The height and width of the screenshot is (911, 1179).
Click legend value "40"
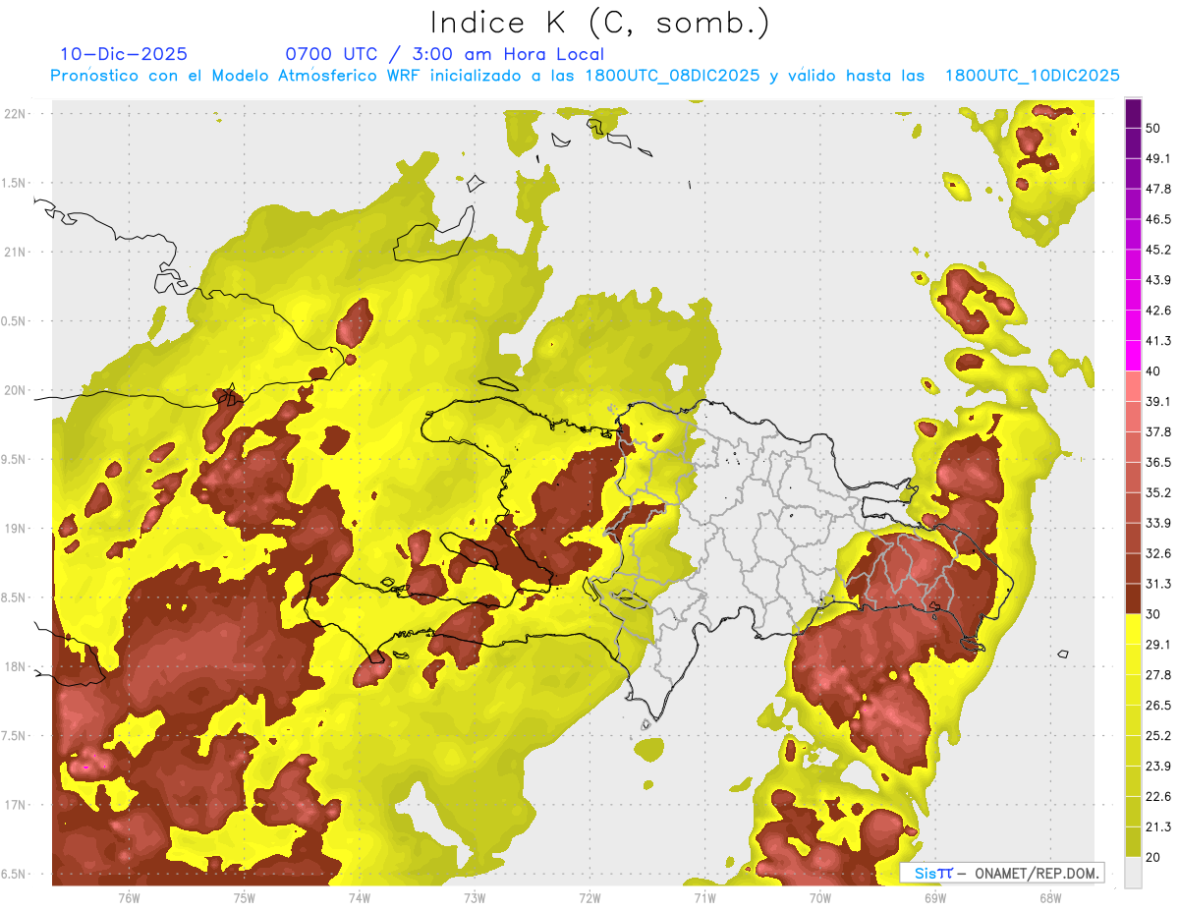pyautogui.click(x=1153, y=371)
